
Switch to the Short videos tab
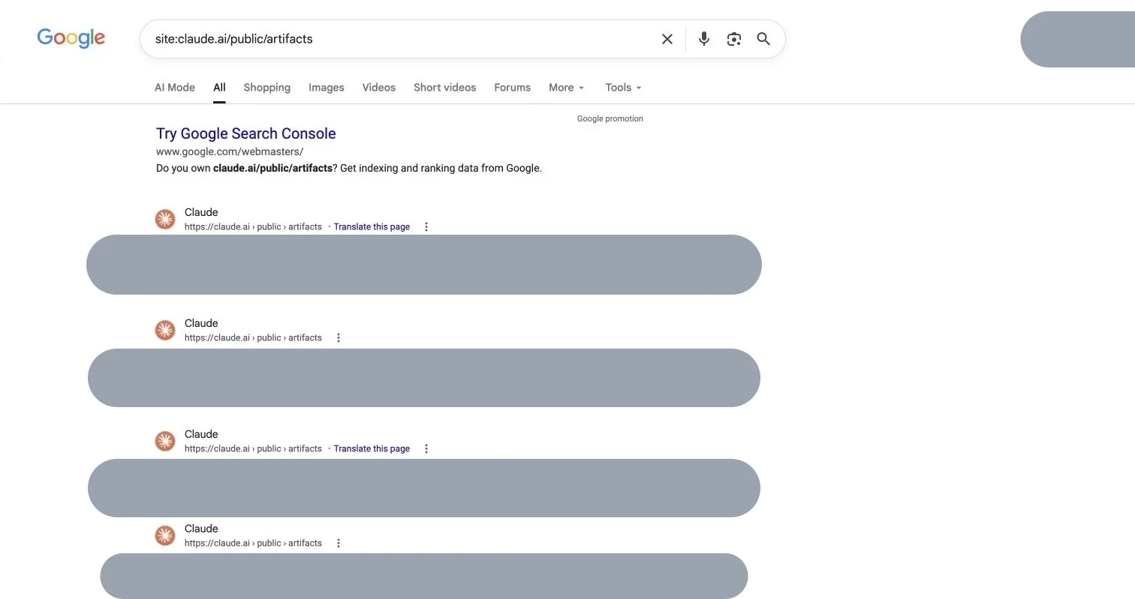(x=445, y=87)
